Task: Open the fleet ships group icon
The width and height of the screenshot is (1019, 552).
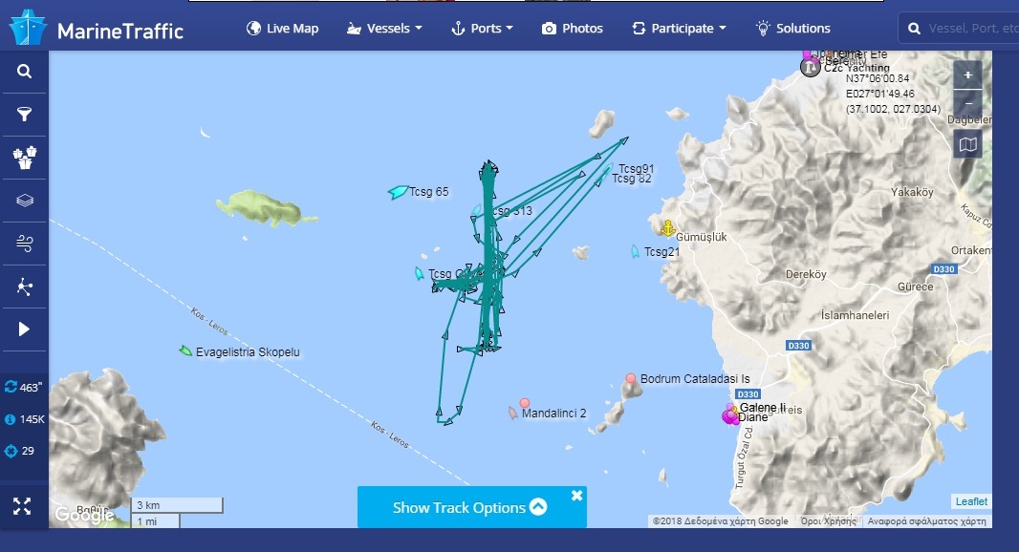Action: click(24, 158)
